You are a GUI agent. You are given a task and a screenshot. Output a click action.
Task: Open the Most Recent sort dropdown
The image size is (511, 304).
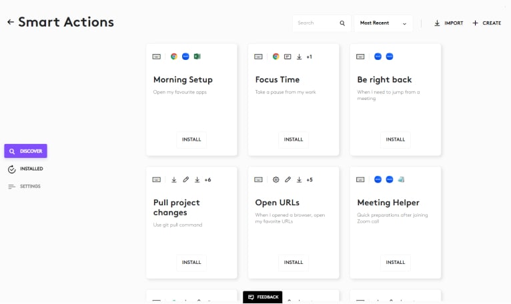[383, 23]
